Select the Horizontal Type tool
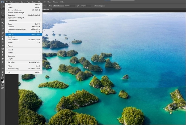The width and height of the screenshot is (186, 125). [x=2, y=62]
